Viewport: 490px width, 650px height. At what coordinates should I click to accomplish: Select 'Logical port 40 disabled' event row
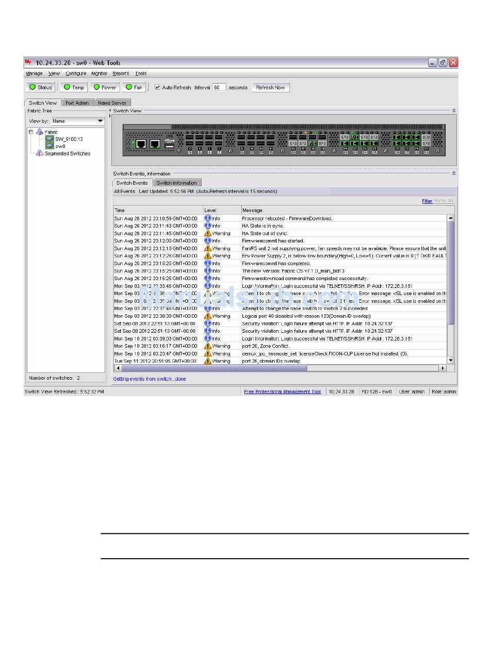(x=280, y=316)
